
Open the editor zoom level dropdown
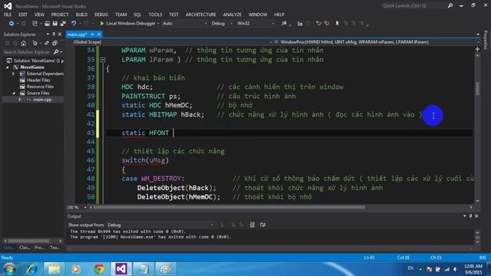[77, 207]
